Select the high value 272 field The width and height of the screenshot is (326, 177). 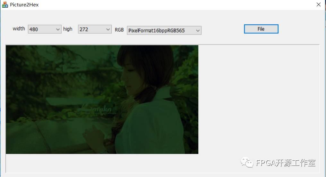tap(91, 29)
